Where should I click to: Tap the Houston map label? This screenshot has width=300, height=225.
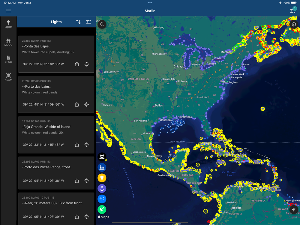[165, 120]
